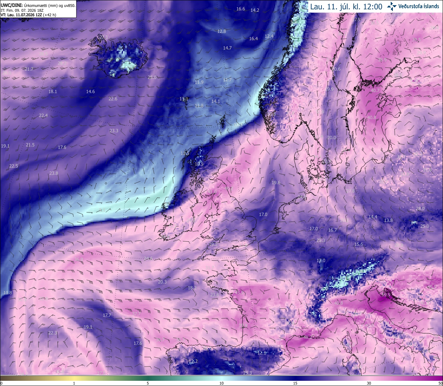Select the 12.0 value label north of the Alps

pos(321,260)
